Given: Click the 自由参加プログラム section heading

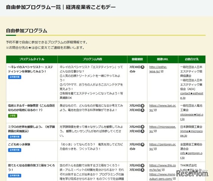Looking at the screenshot, I should [x=27, y=31].
